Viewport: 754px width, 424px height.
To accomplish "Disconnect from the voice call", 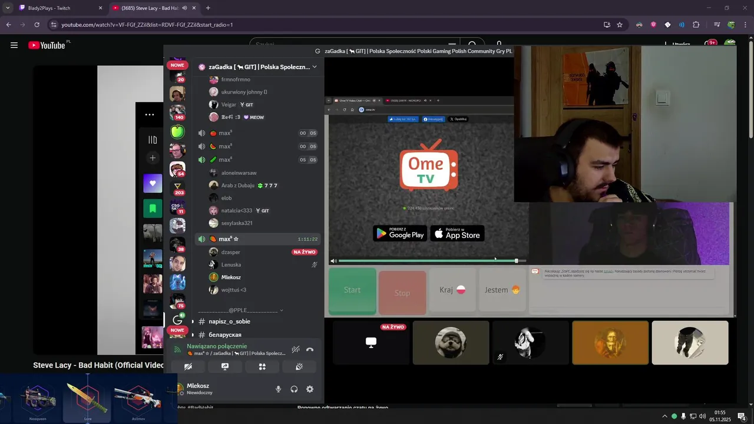I will coord(310,349).
